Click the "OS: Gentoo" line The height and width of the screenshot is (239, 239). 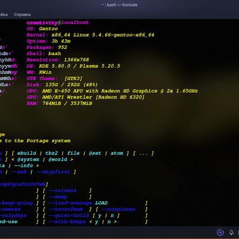click(42, 29)
